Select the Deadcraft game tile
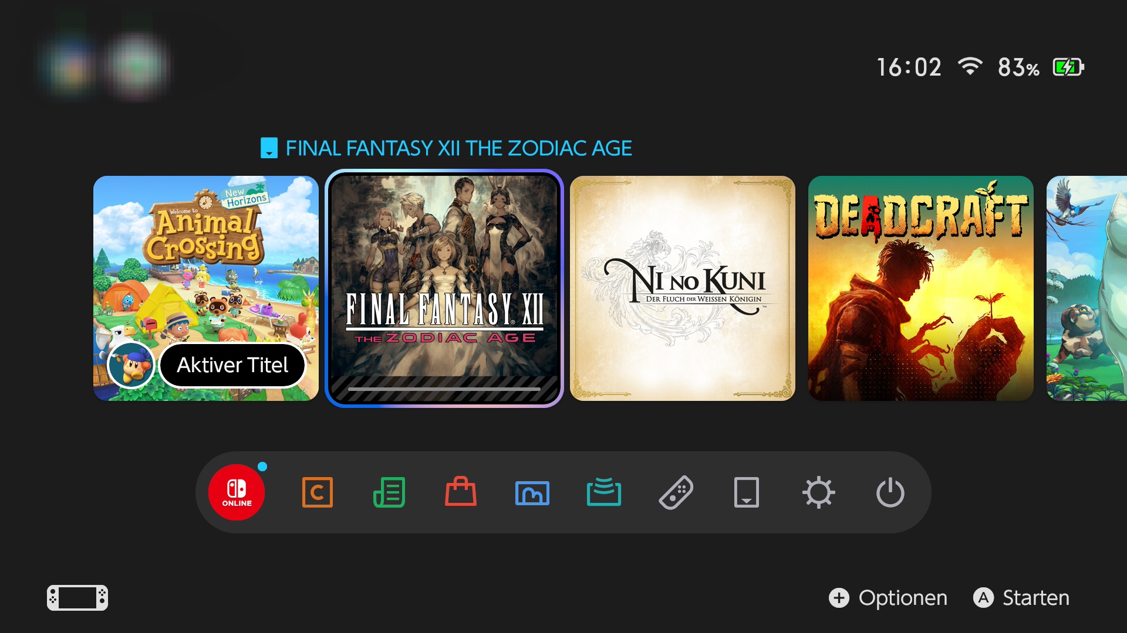Screen dimensions: 1127x633 920,288
